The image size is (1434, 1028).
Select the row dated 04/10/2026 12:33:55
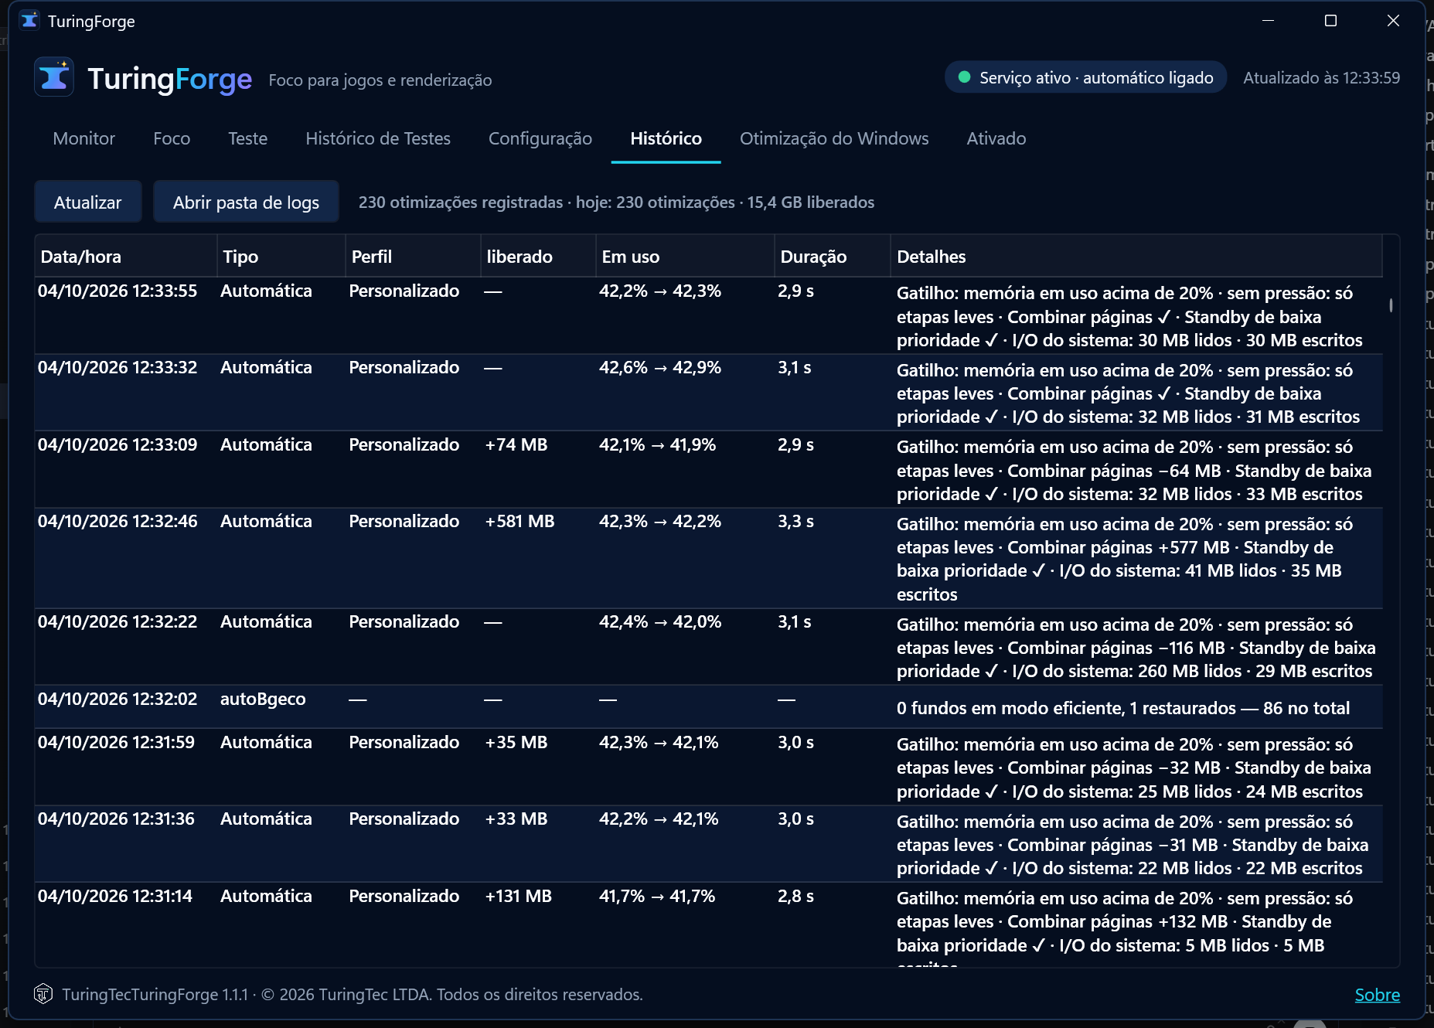coord(708,316)
